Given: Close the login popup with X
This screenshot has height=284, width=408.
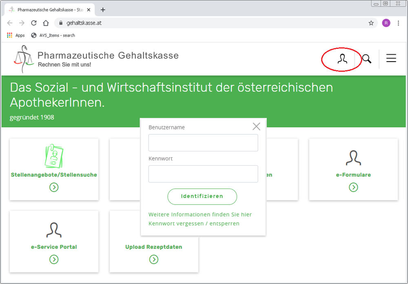Looking at the screenshot, I should 256,126.
